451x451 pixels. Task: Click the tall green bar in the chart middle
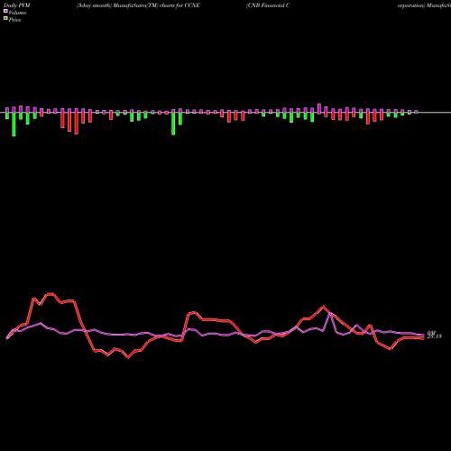pyautogui.click(x=173, y=124)
